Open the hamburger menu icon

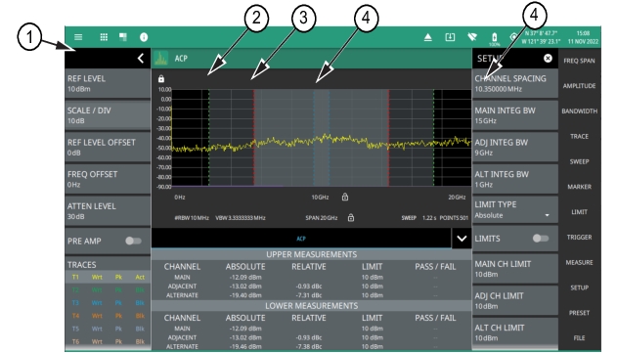(78, 37)
